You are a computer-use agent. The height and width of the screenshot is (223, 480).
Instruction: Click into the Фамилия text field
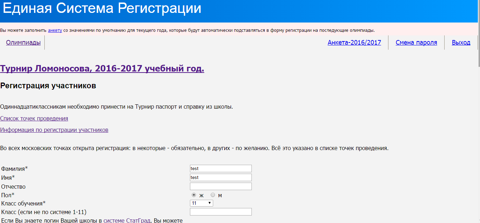[x=221, y=168]
